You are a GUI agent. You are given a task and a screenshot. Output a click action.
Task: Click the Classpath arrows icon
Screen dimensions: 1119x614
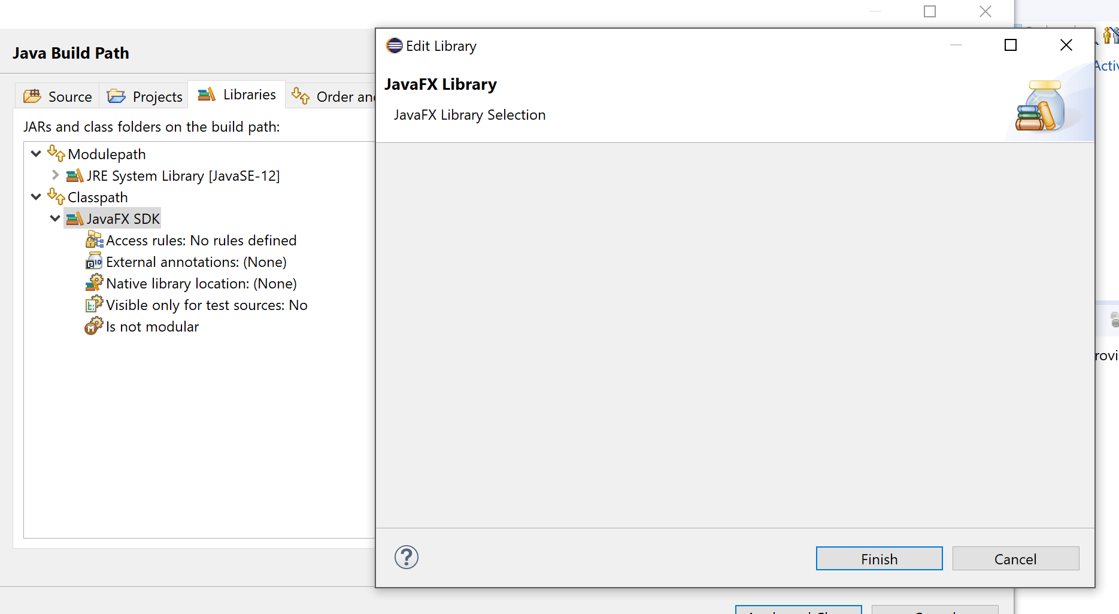[56, 196]
